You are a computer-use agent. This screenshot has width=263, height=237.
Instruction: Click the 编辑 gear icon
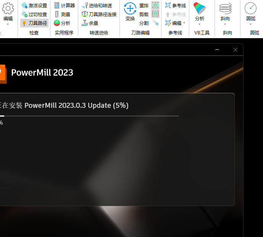click(8, 8)
